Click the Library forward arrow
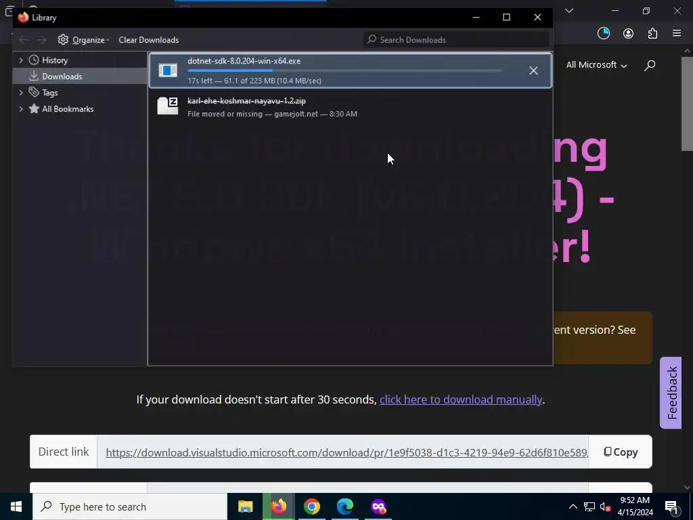This screenshot has width=693, height=520. [41, 40]
